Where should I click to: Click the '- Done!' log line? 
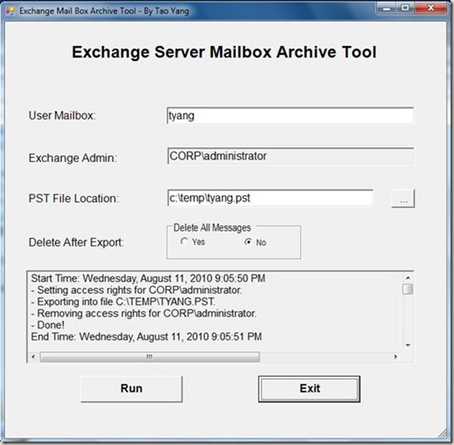point(47,325)
